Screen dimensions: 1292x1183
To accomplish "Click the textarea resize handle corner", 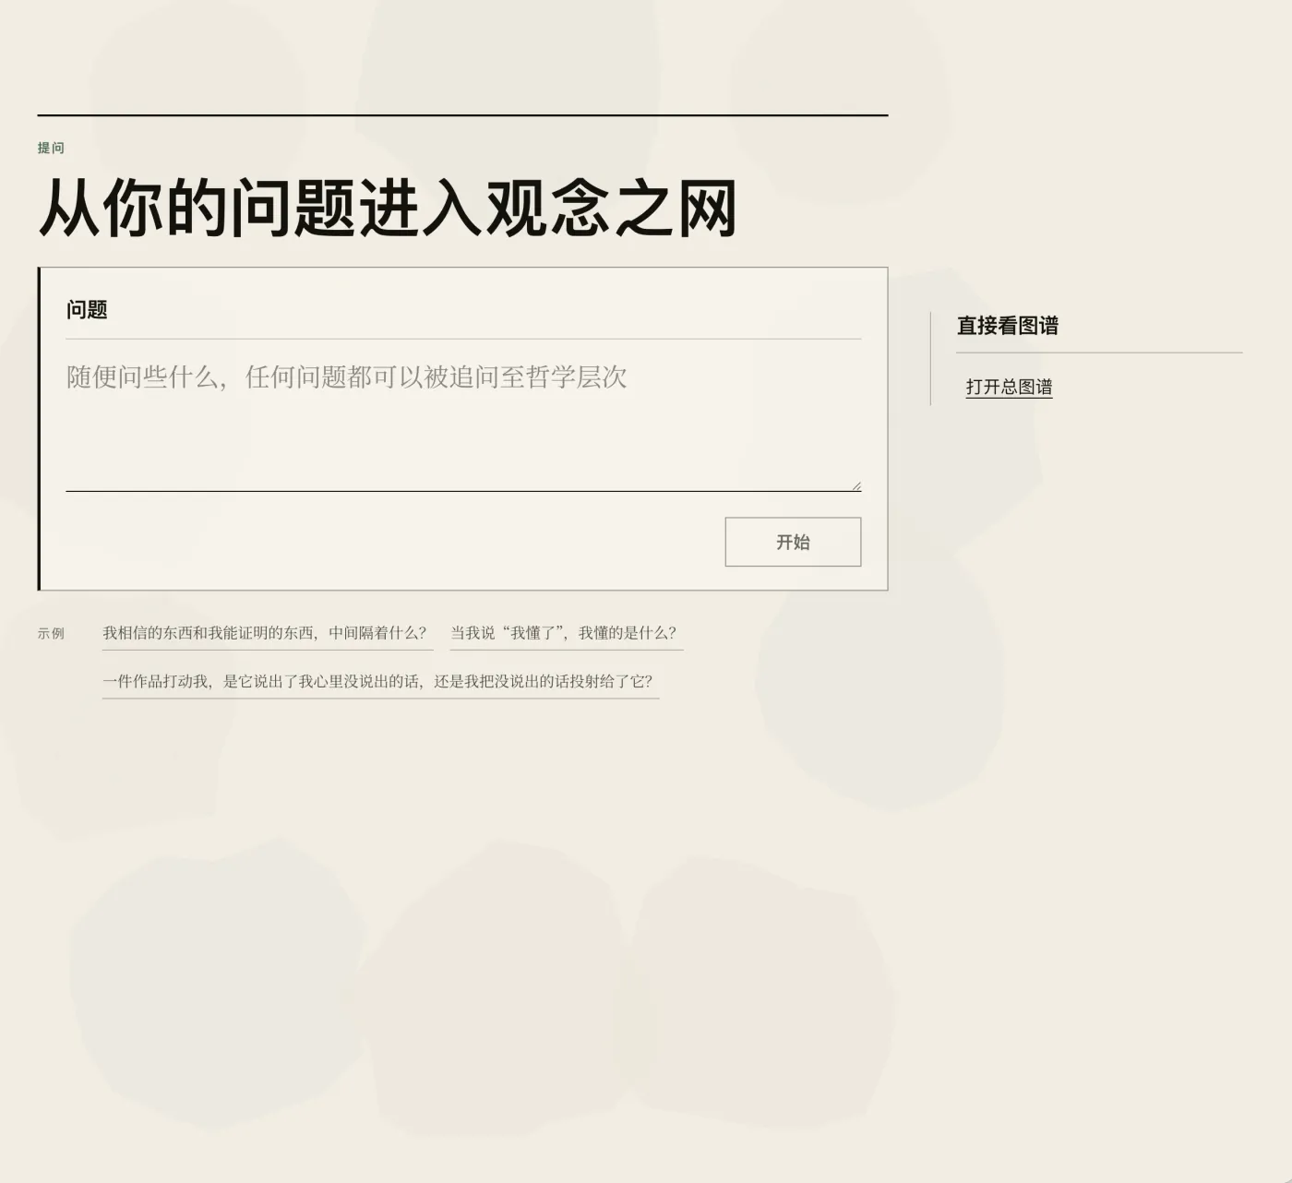I will point(855,485).
